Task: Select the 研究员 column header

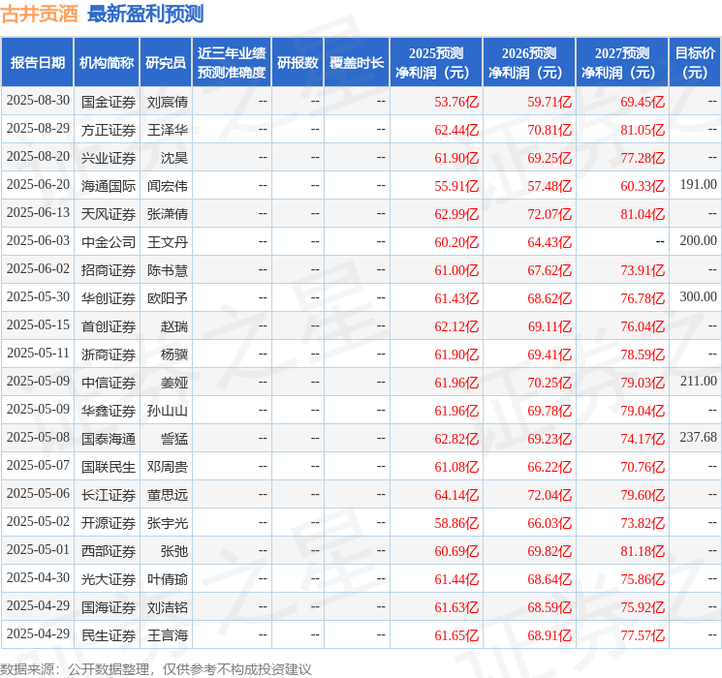Action: click(166, 63)
